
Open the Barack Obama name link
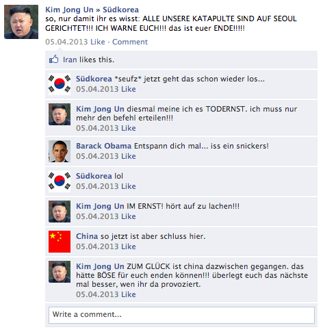104,146
